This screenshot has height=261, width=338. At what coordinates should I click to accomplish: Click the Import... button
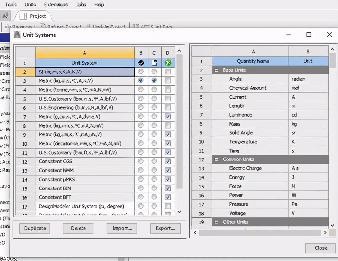tap(122, 228)
